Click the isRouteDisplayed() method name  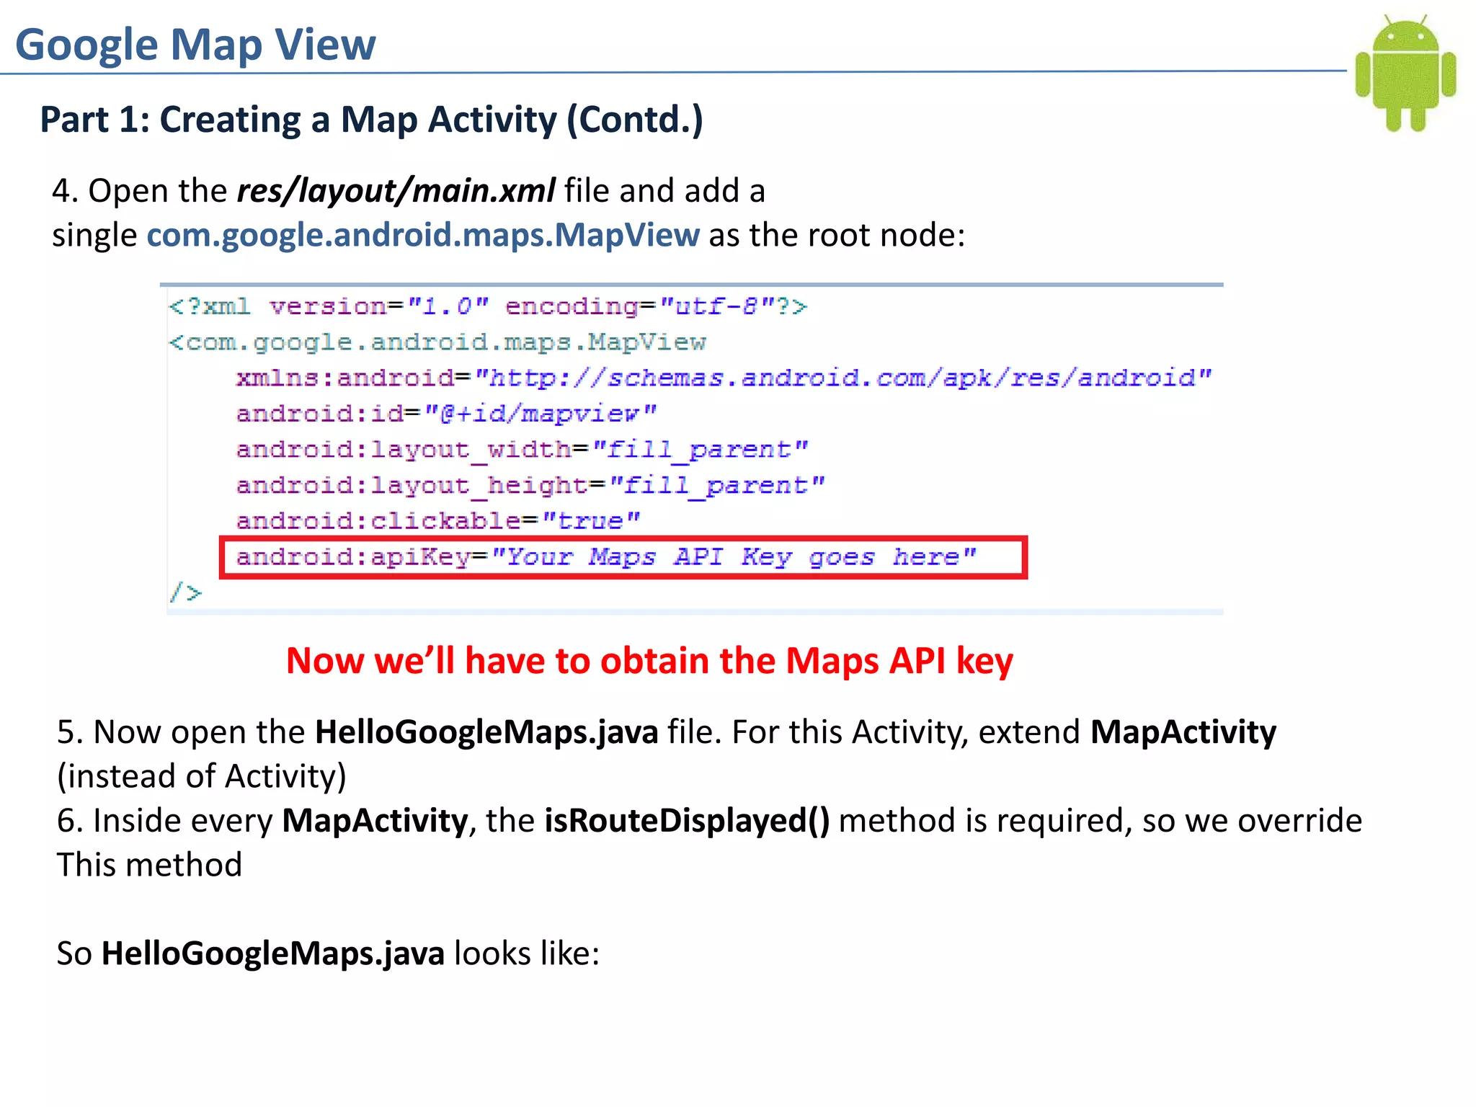click(687, 821)
